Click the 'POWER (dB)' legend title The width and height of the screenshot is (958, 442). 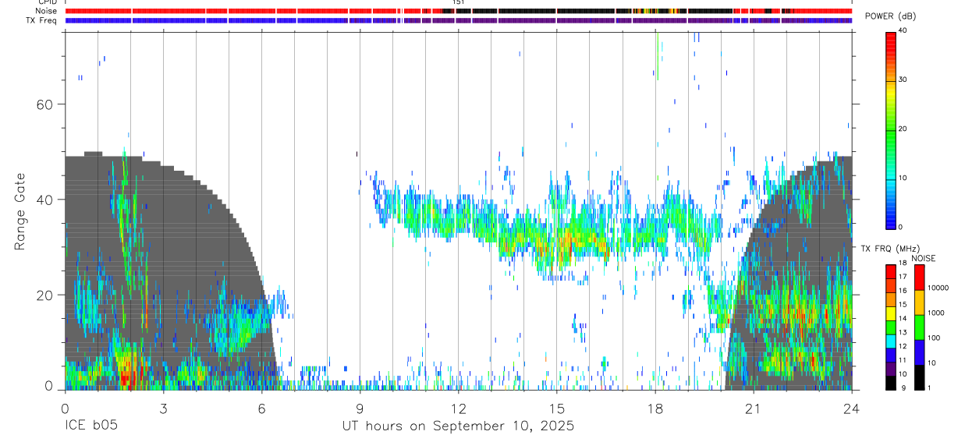pos(890,16)
